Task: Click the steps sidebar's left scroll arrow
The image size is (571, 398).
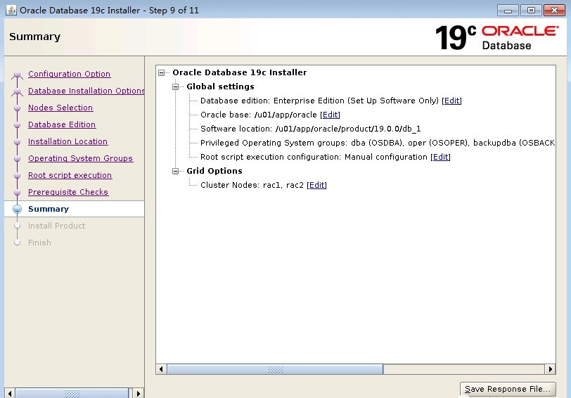Action: click(x=10, y=393)
